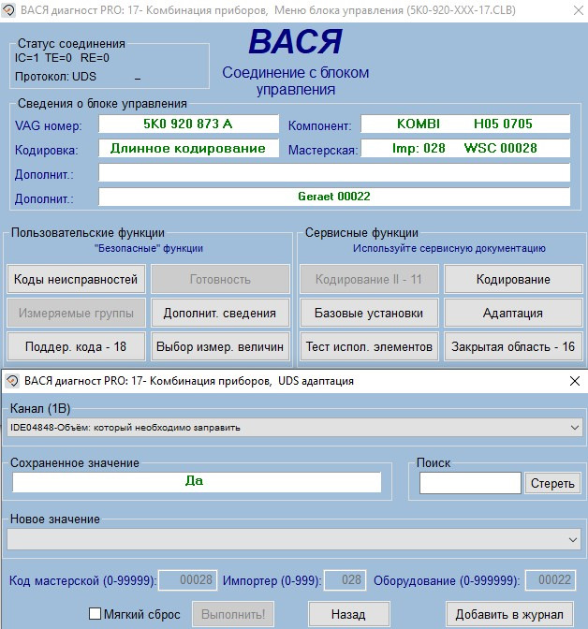Screen dimensions: 588x629
Task: Open the Адаптация function
Action: pos(513,313)
